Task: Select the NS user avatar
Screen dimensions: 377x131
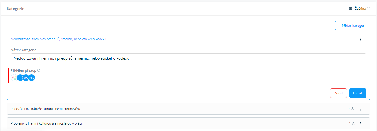Action: tap(32, 78)
